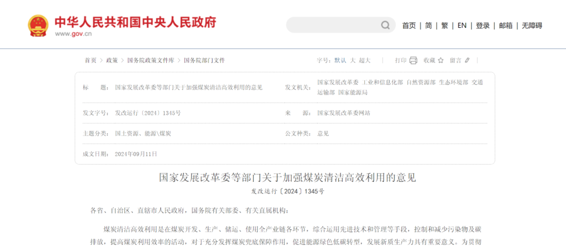Image resolution: width=566 pixels, height=251 pixels.
Task: Click the 主题分类 field label
Action: [96, 134]
